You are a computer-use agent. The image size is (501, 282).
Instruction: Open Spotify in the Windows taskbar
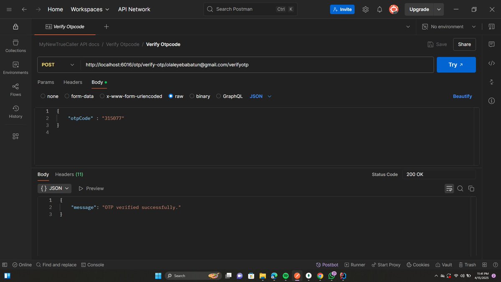286,276
